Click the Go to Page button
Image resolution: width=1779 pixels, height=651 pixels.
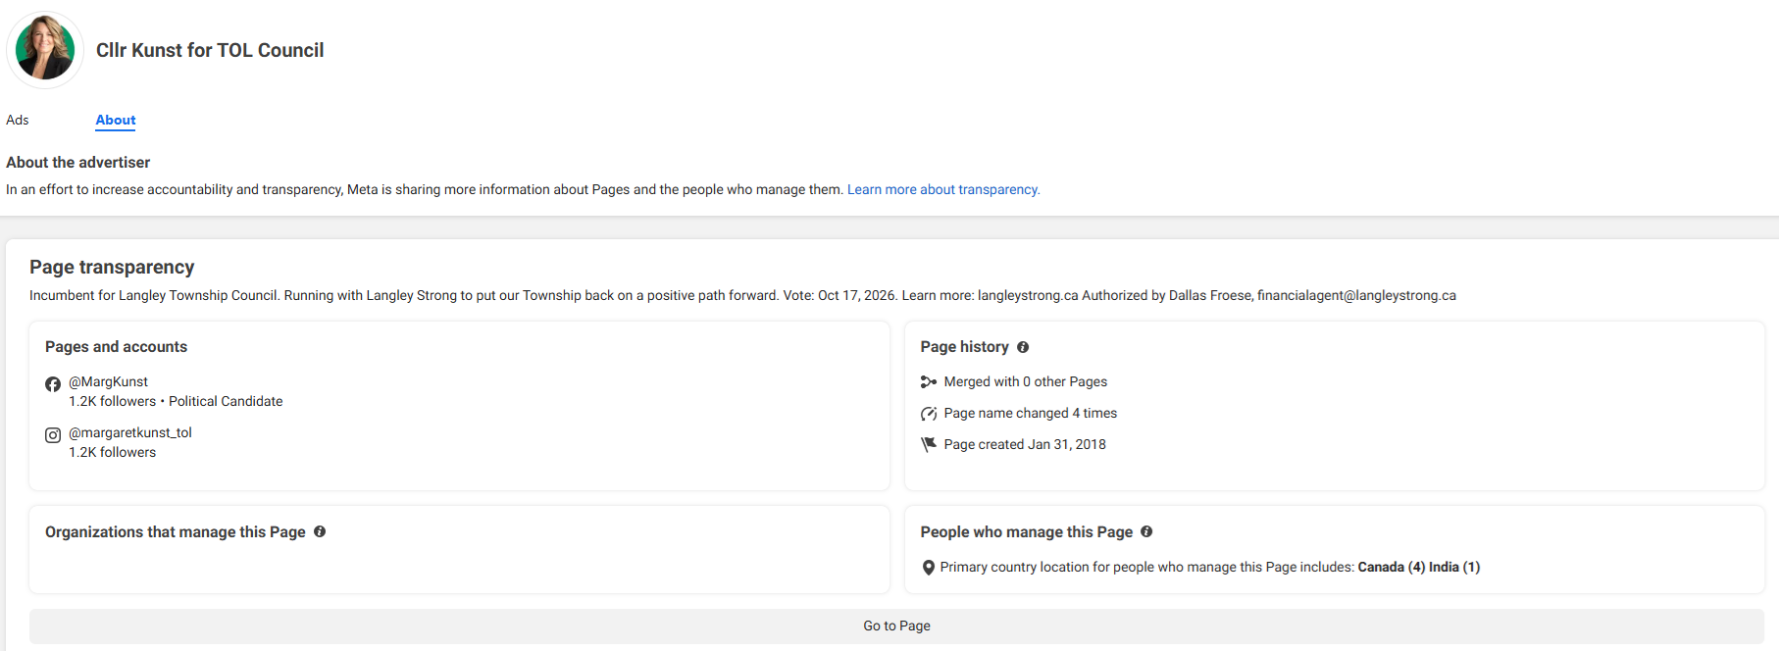896,626
